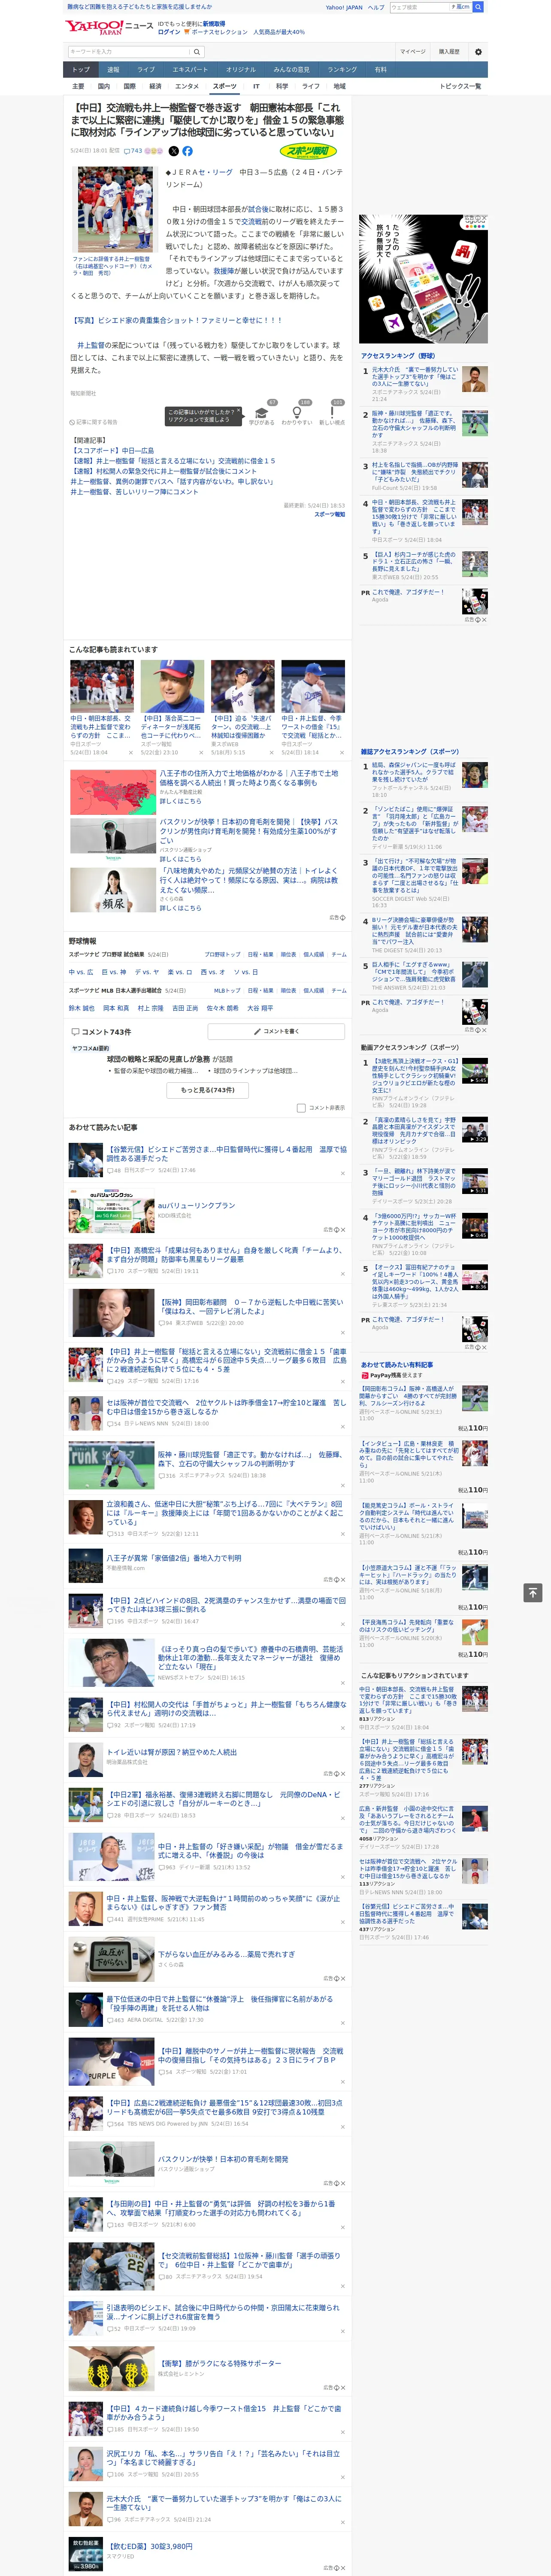Open 【スコアボード】中日―広島 related link

[x=112, y=451]
